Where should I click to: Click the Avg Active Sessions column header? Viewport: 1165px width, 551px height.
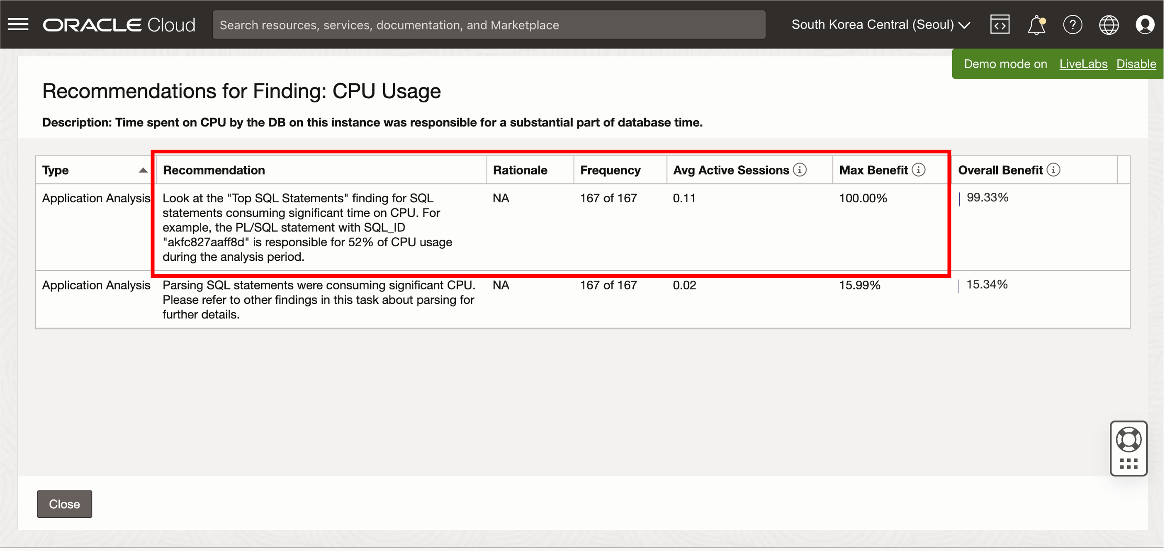tap(731, 170)
